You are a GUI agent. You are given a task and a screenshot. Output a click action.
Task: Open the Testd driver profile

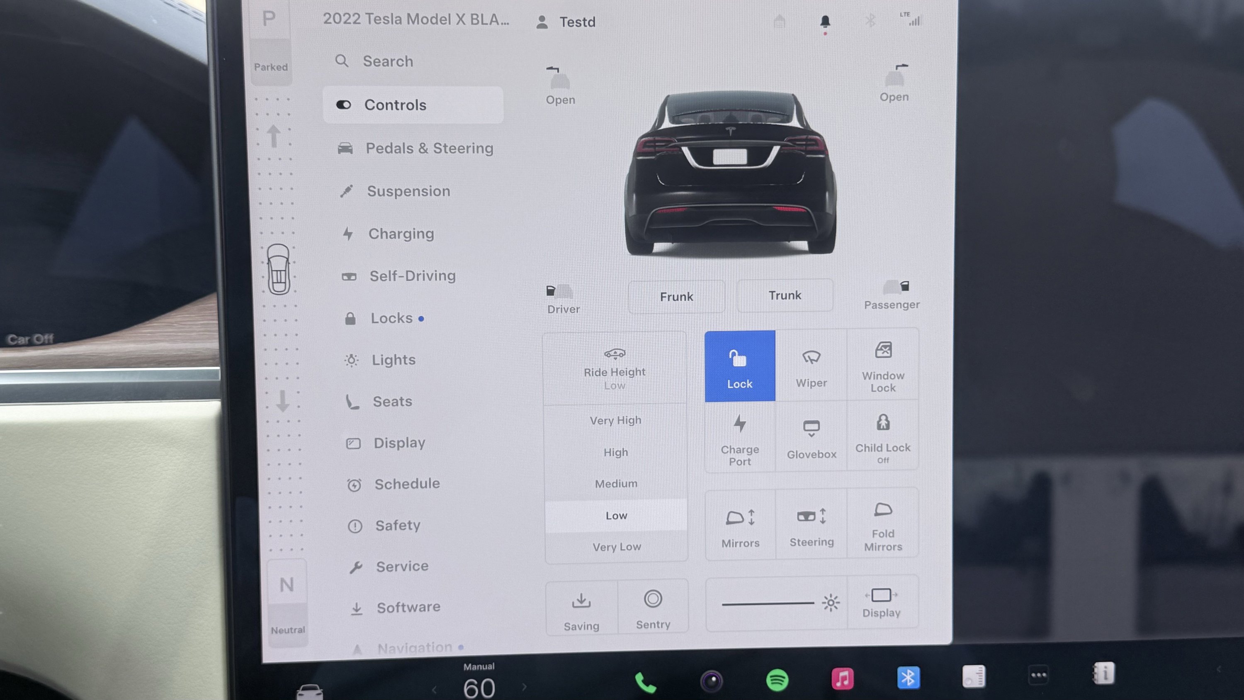point(566,22)
